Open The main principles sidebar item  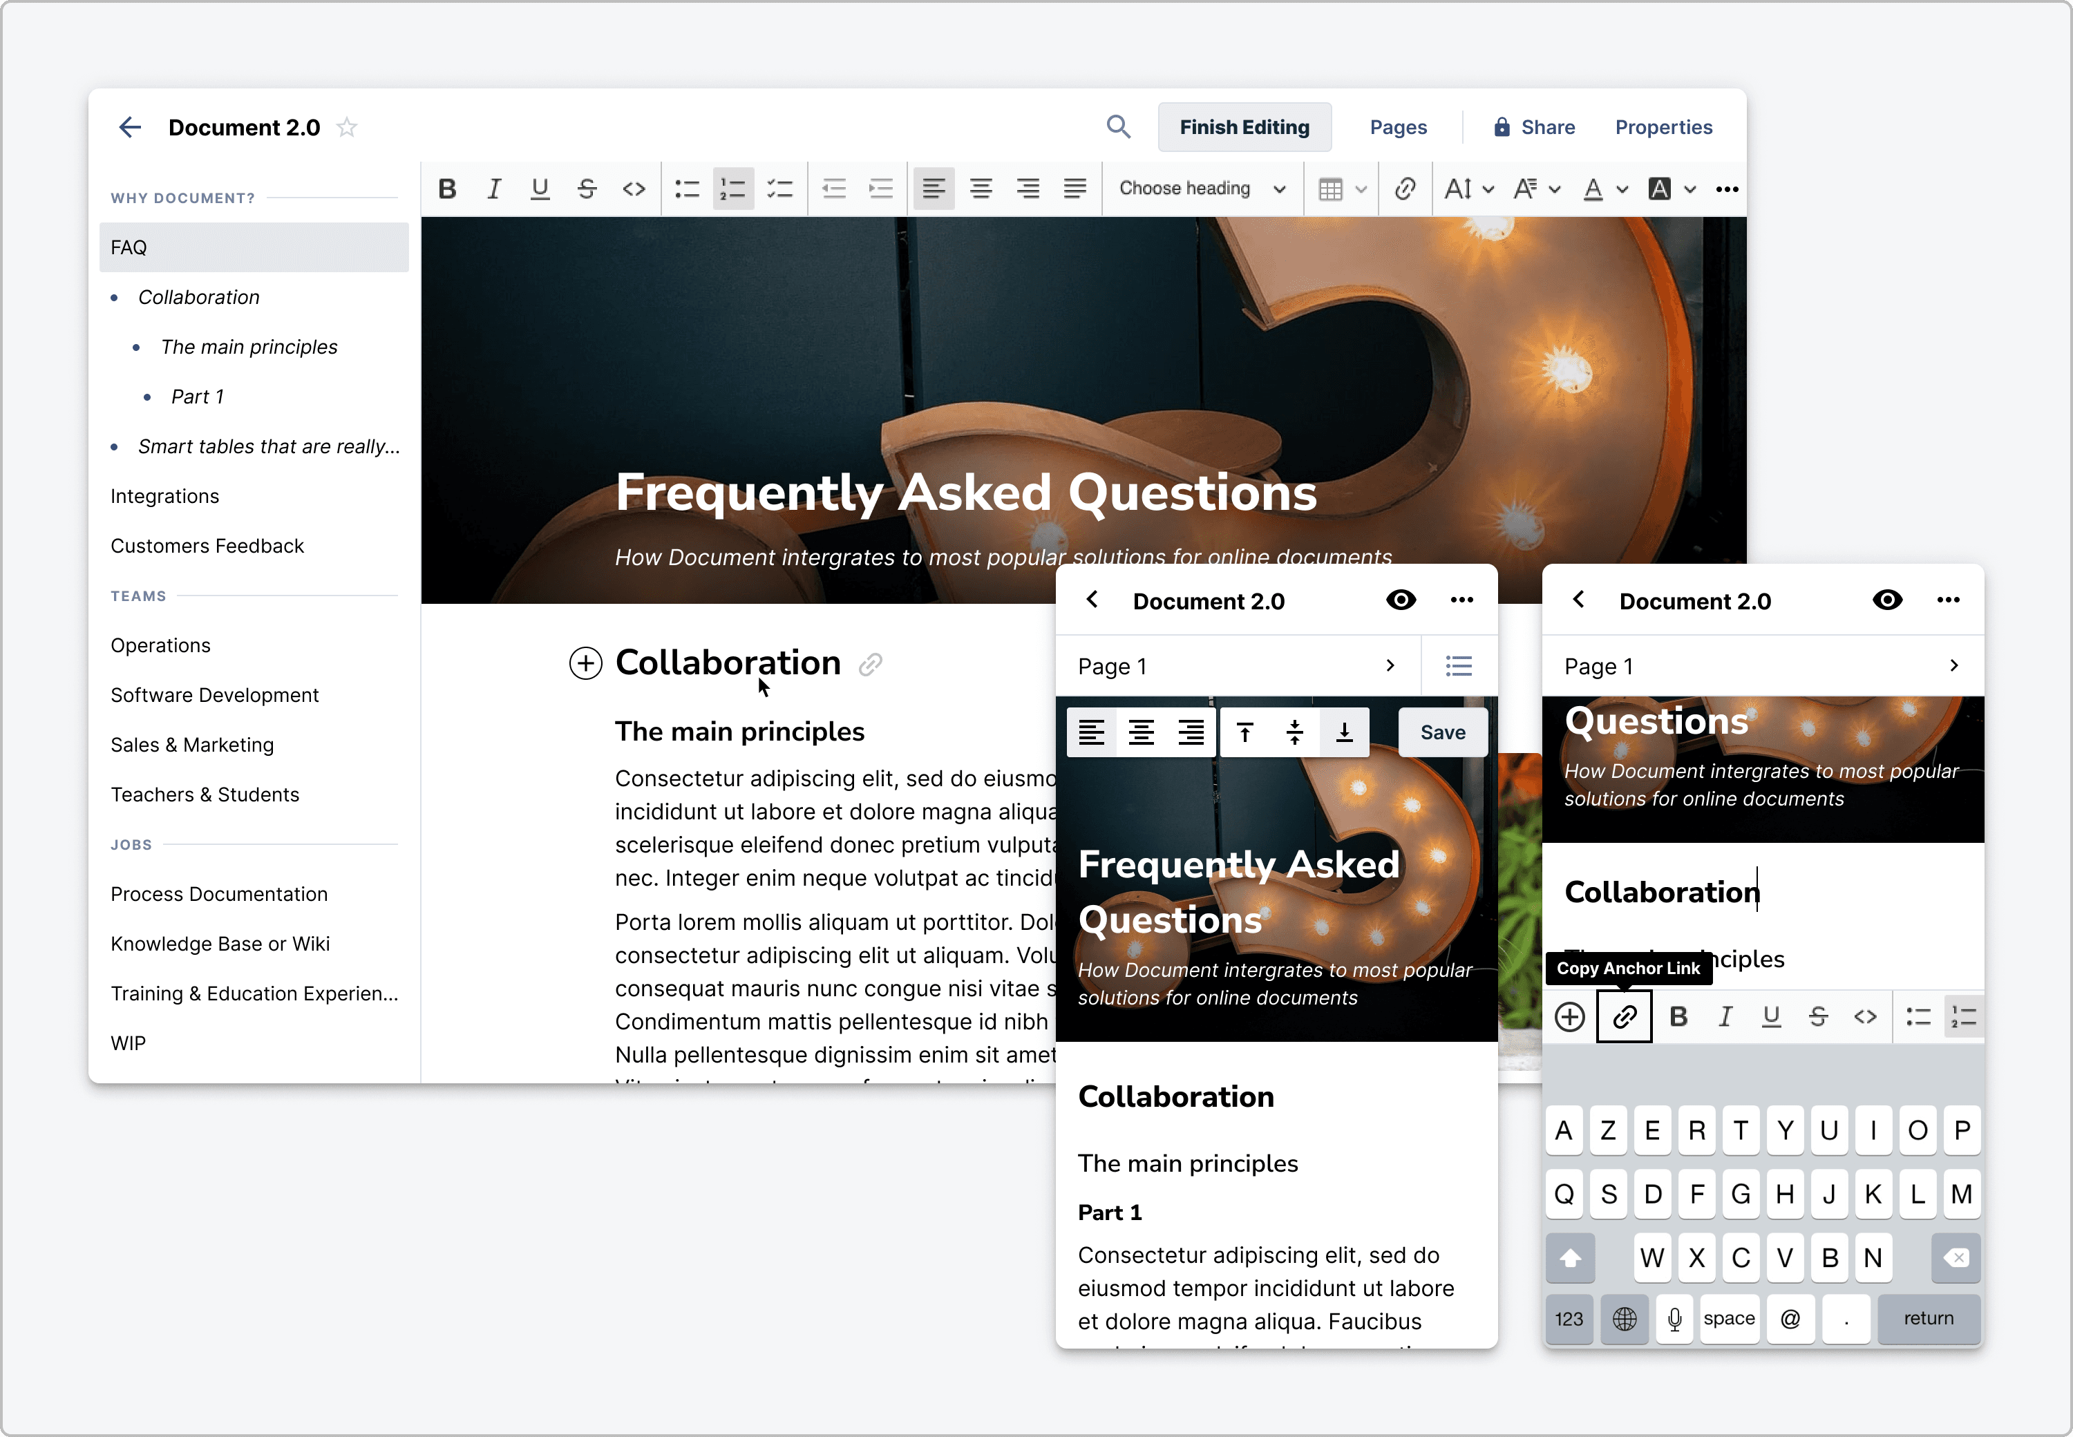click(249, 347)
